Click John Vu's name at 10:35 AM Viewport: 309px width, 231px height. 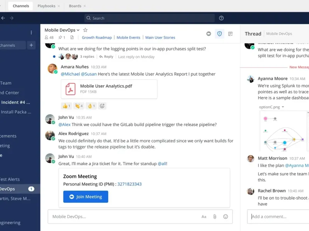coord(66,117)
